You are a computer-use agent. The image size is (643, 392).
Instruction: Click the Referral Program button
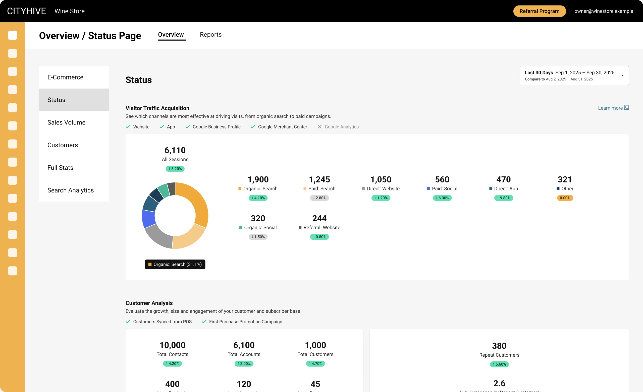click(x=540, y=11)
